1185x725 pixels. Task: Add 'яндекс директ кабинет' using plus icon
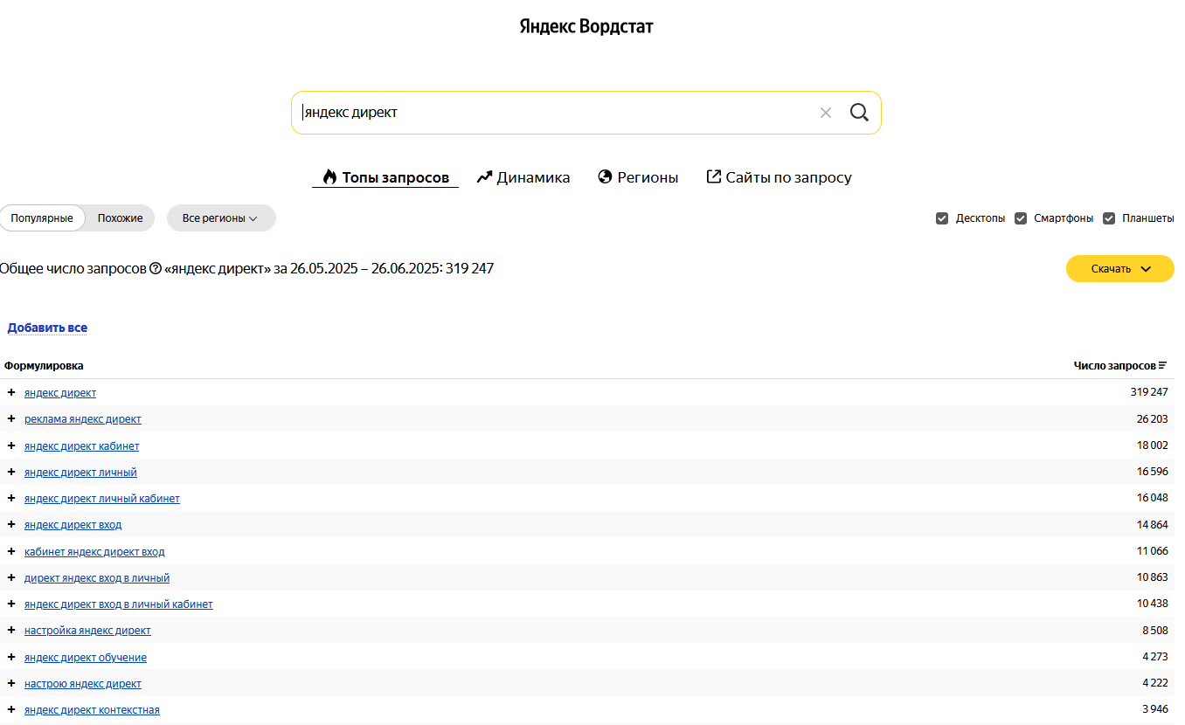tap(11, 445)
